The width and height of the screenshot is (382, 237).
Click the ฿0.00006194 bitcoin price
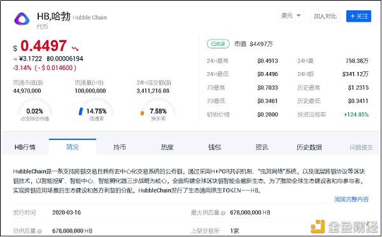coord(65,59)
